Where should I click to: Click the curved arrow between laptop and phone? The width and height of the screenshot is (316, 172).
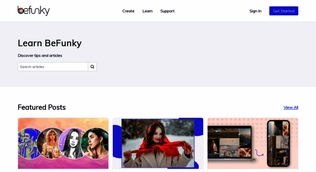click(259, 153)
